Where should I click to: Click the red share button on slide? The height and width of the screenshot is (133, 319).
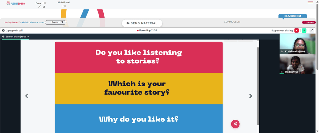[235, 124]
